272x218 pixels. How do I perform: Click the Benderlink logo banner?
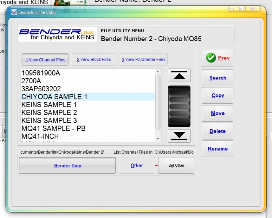point(57,34)
